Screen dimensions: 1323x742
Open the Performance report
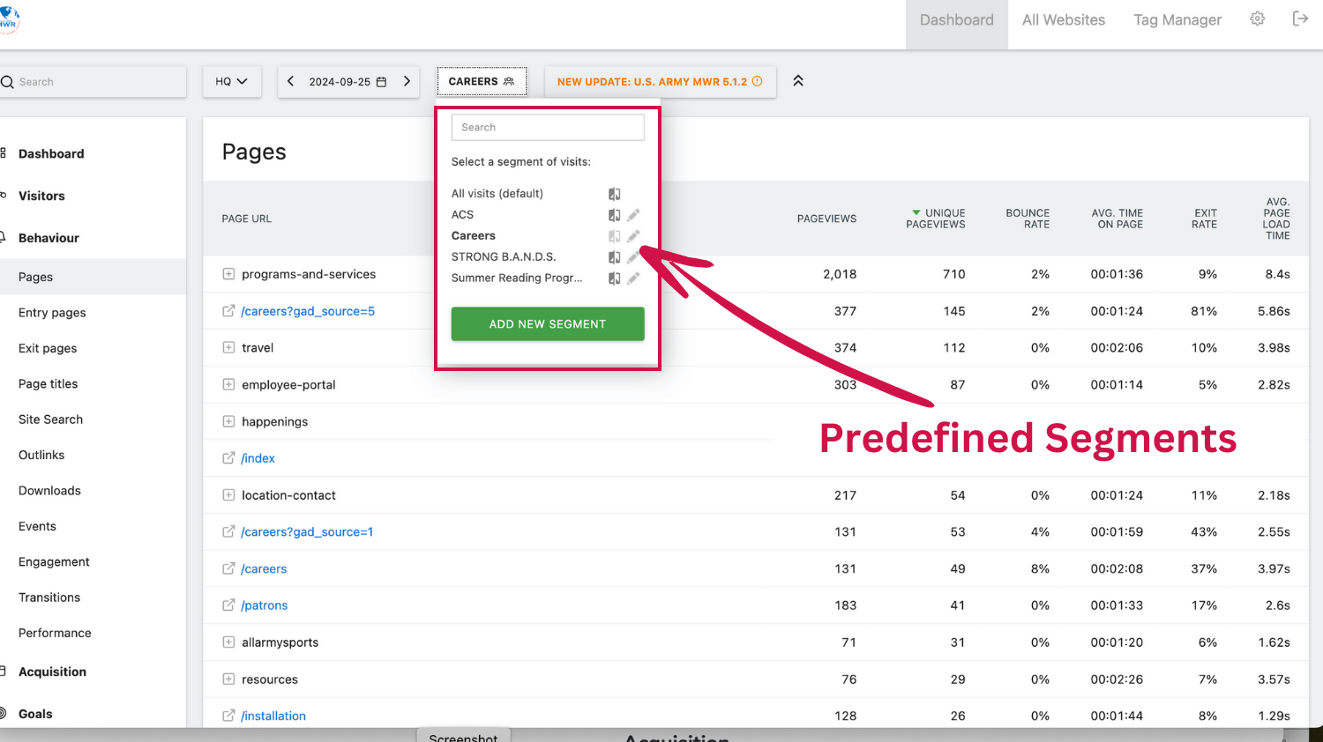(x=55, y=633)
